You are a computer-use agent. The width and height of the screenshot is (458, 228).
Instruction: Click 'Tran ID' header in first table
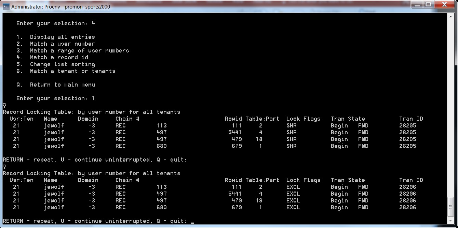[x=411, y=119]
